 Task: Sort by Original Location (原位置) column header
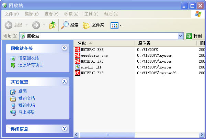coord(166,43)
